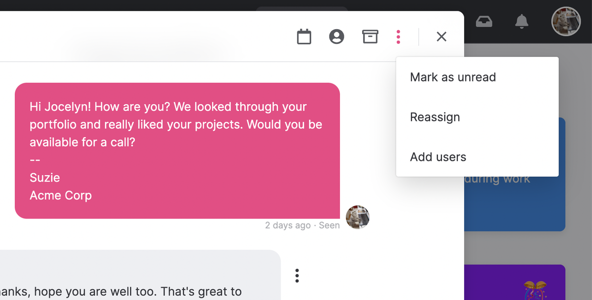592x300 pixels.
Task: Click the sender avatar below the pink message
Action: point(358,217)
